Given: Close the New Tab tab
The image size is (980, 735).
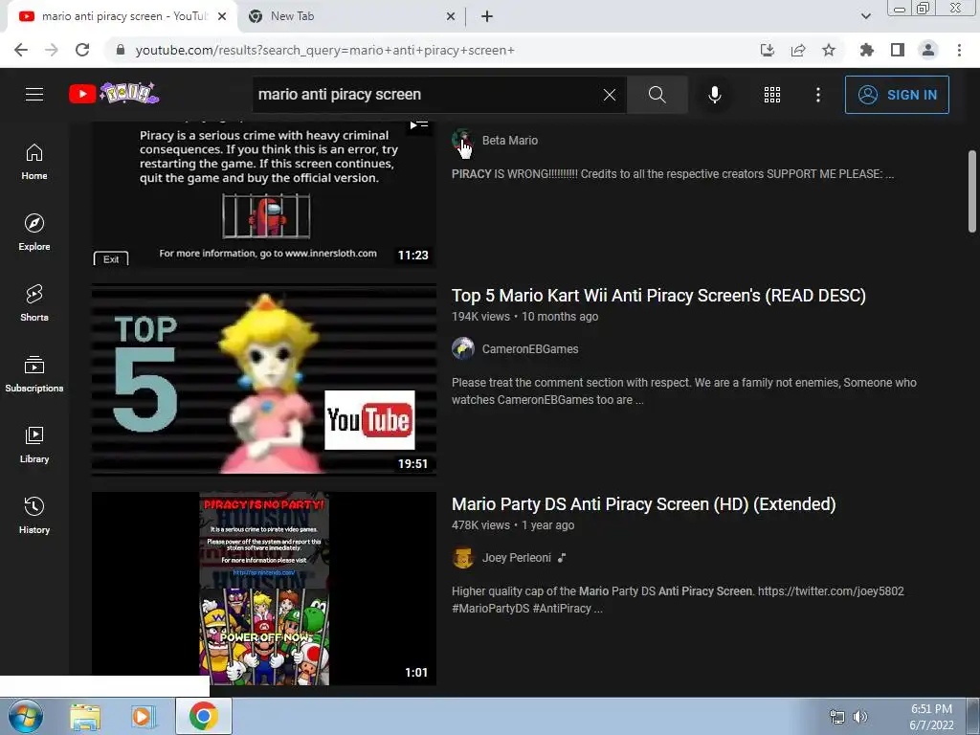Looking at the screenshot, I should 451,17.
